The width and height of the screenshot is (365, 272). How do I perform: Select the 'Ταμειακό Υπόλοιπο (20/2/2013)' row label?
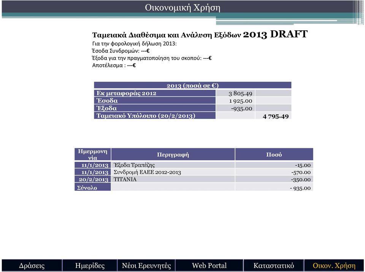(x=155, y=115)
